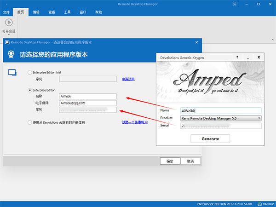The width and height of the screenshot is (276, 207).
Task: Close the edition selection dialog
Action: 196,42
